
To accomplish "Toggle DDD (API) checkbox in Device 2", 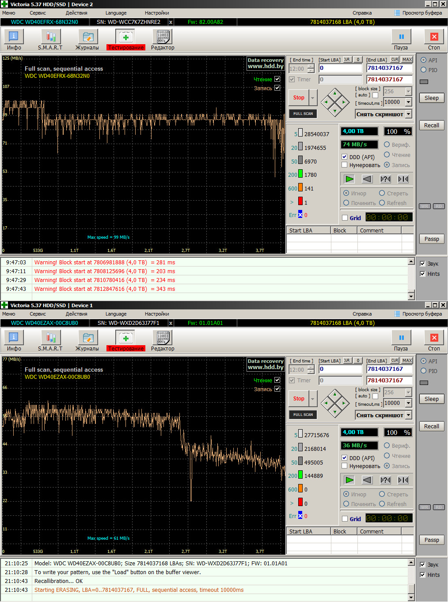I will coord(345,157).
